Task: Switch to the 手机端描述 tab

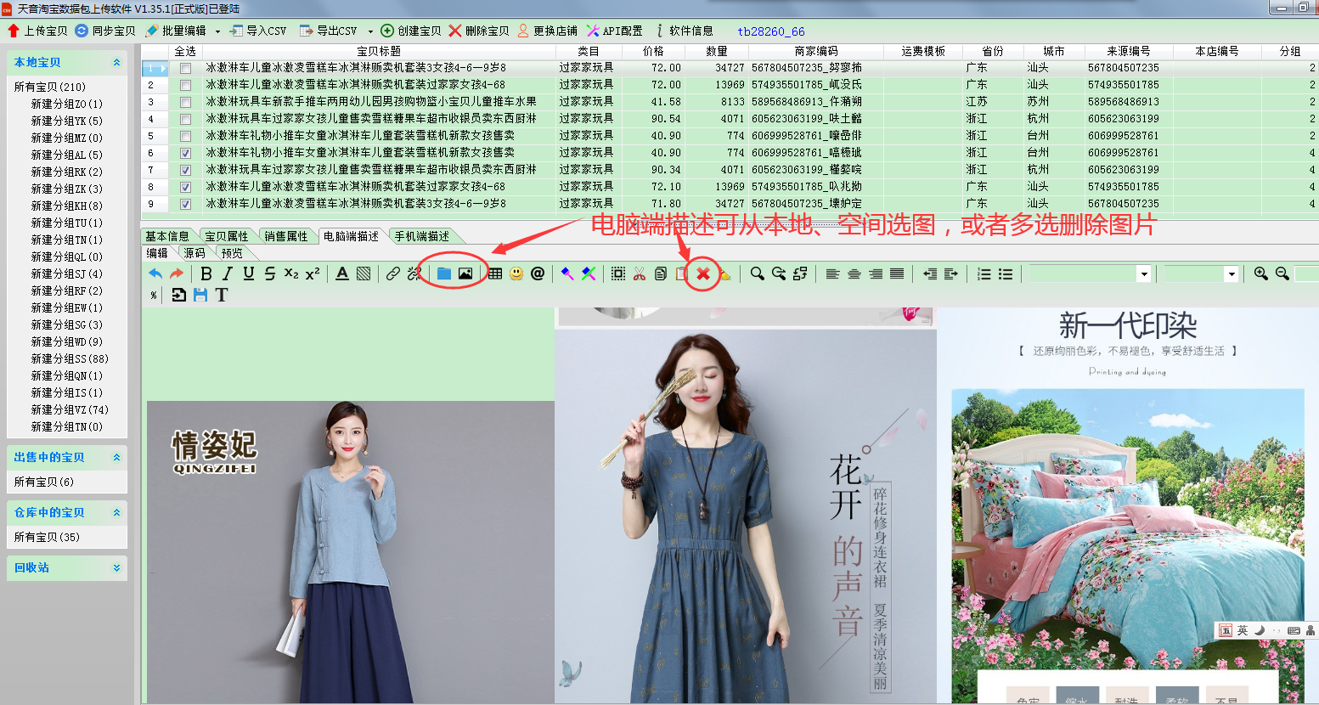Action: tap(421, 236)
